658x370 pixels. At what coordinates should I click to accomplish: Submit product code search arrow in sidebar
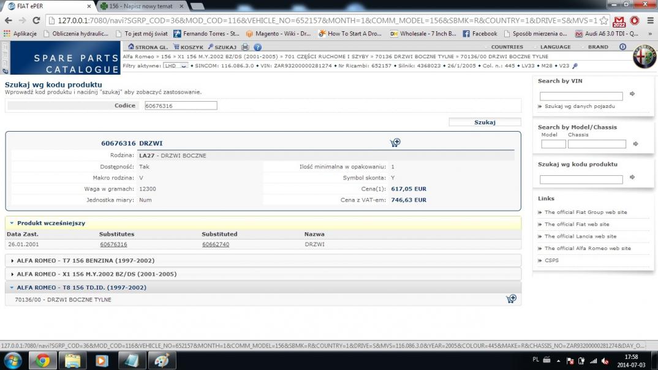point(632,177)
